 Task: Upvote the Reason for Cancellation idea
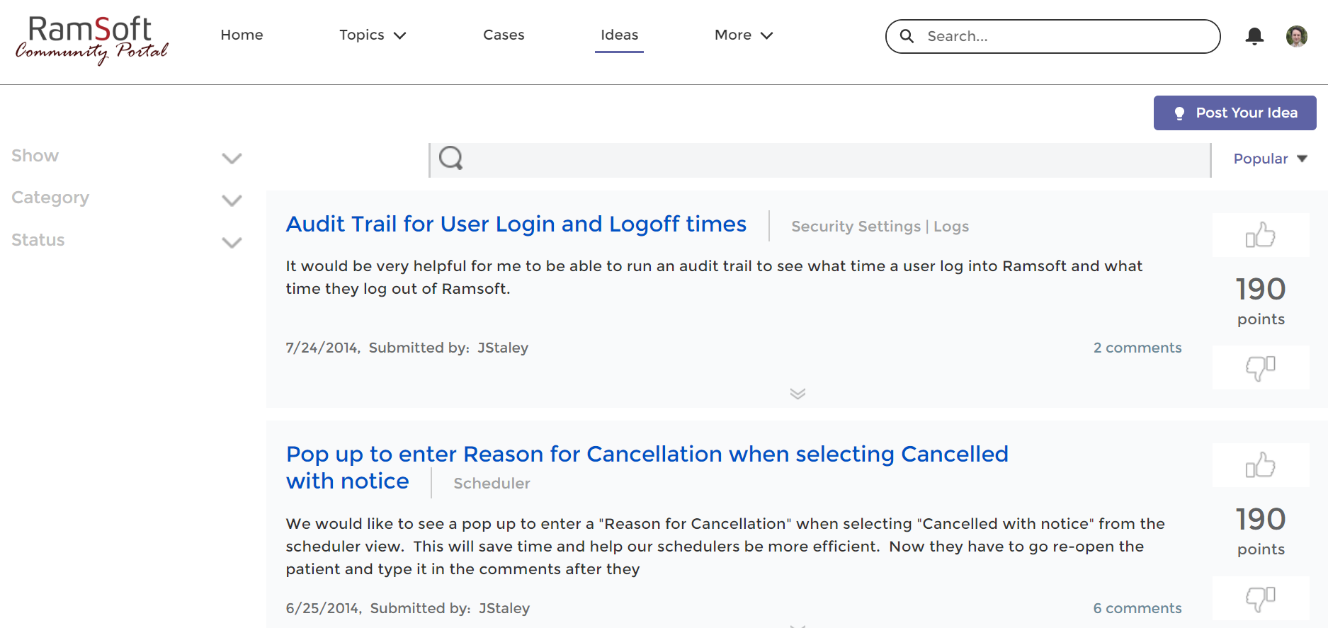pos(1260,466)
